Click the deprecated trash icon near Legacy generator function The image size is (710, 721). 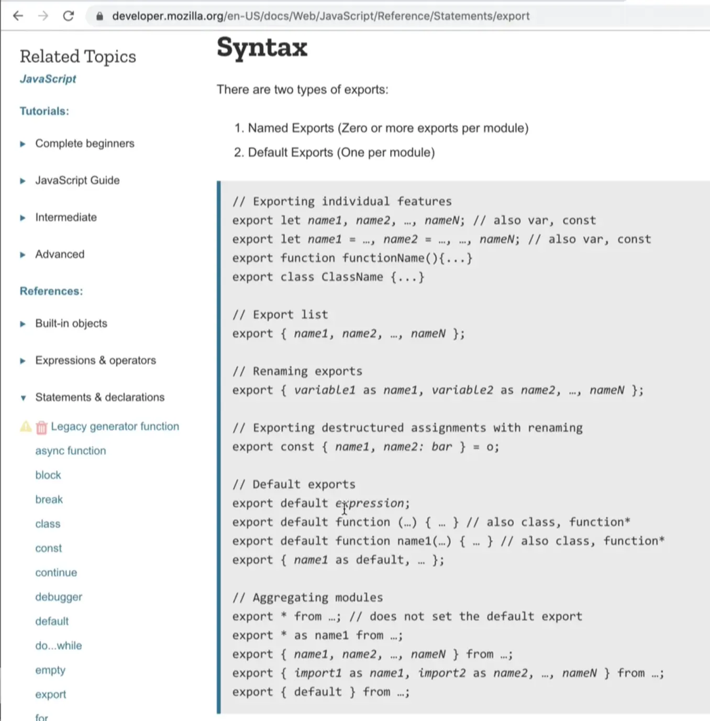click(41, 426)
